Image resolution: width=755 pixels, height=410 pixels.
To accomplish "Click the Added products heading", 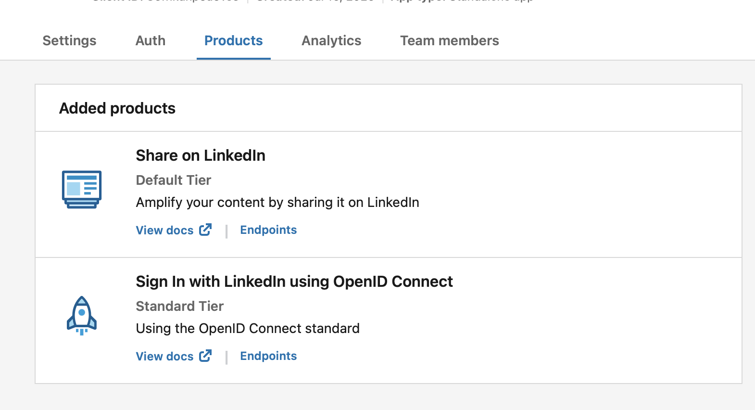I will click(x=117, y=108).
